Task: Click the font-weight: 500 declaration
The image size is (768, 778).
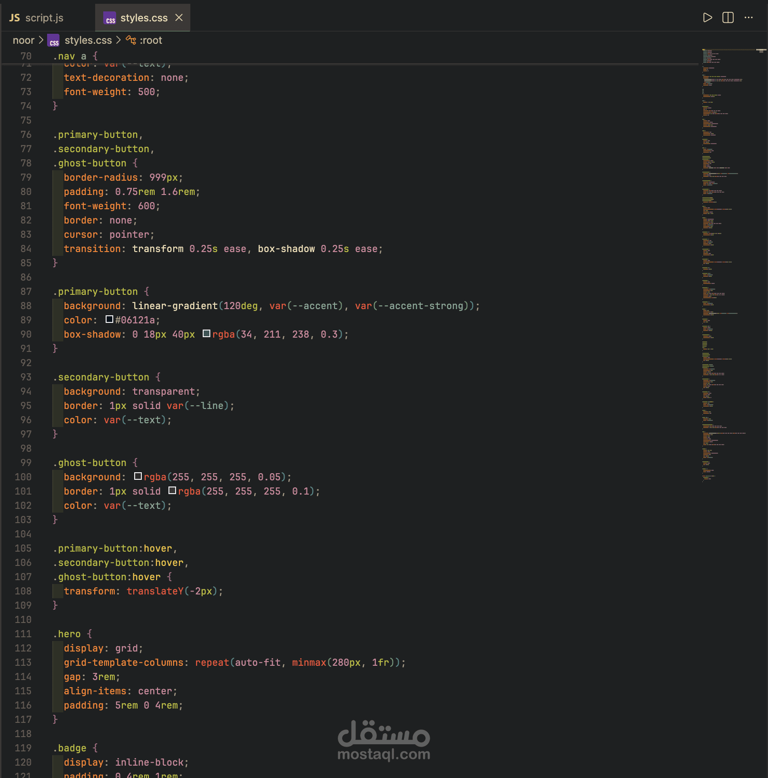Action: coord(112,92)
